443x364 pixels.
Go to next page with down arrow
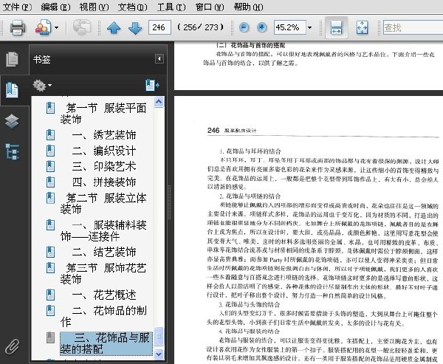coord(135,28)
